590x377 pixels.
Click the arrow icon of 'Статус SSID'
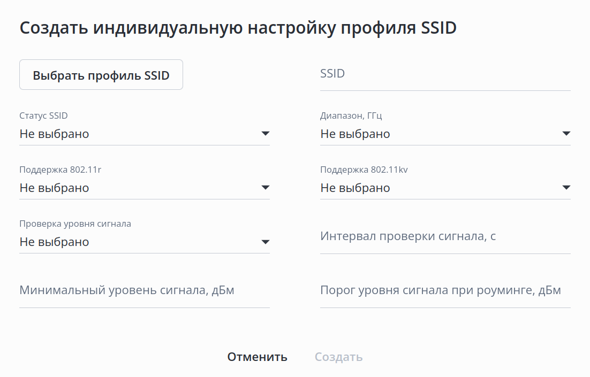(x=265, y=134)
